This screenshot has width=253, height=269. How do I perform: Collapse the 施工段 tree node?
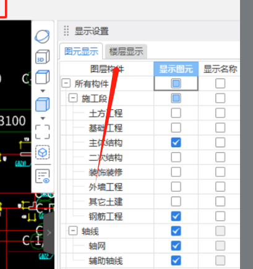(73, 98)
